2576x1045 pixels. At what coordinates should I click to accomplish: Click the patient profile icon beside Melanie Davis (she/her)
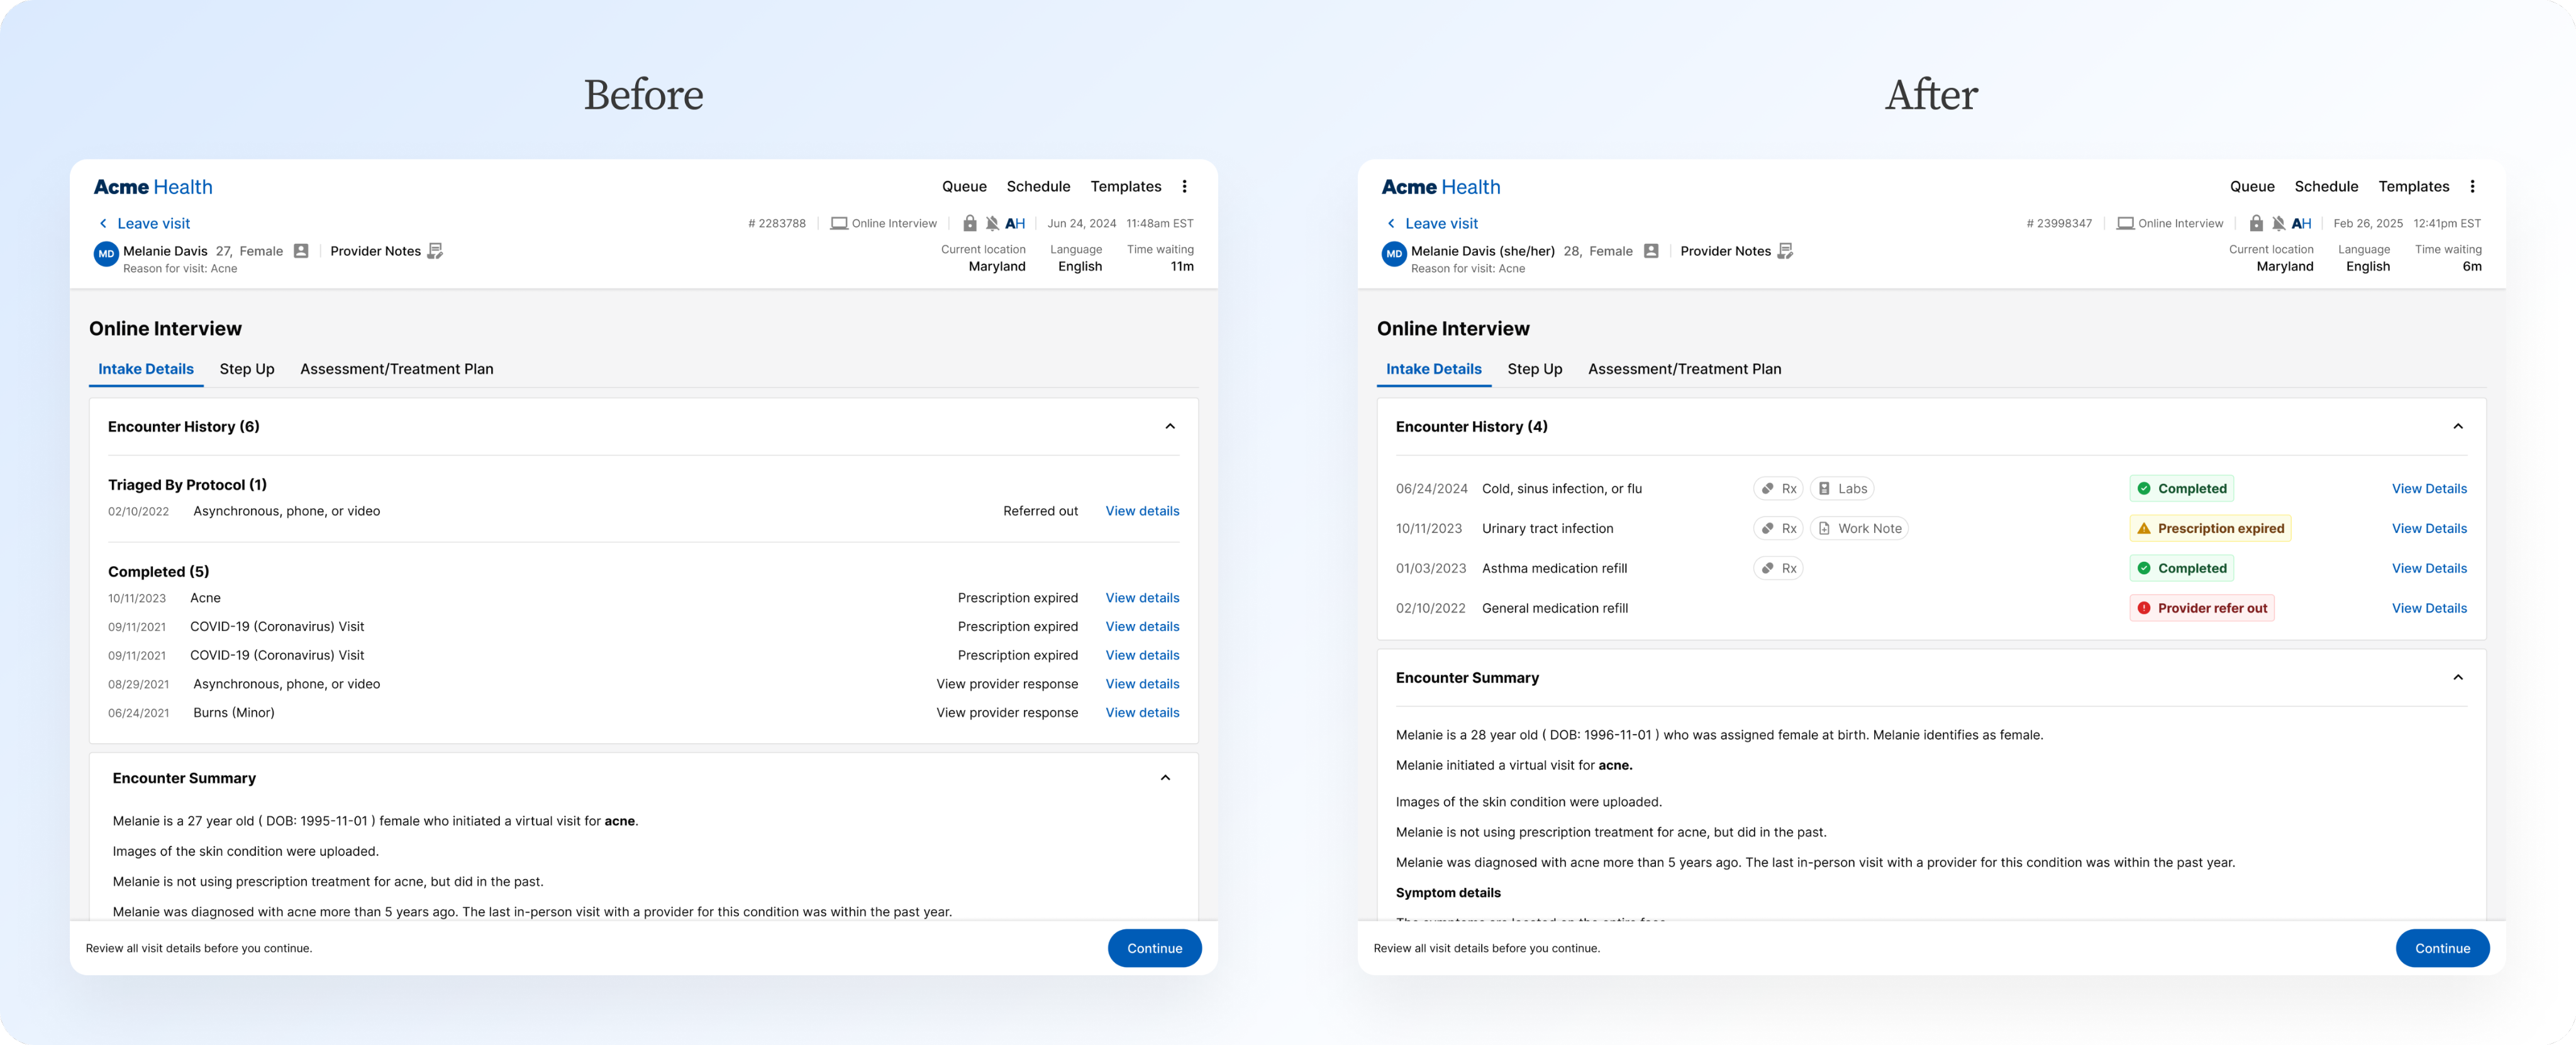point(1651,251)
